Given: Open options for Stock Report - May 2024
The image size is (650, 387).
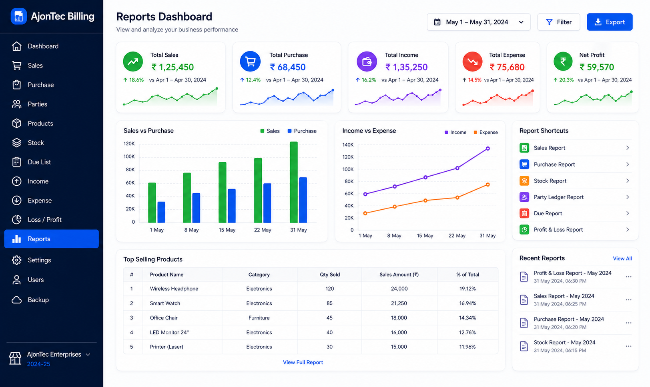Looking at the screenshot, I should [628, 346].
